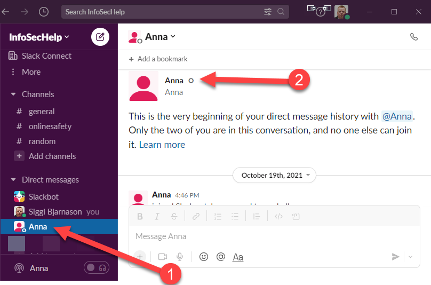Click inside Message Anna input field
431x285 pixels.
(274, 236)
